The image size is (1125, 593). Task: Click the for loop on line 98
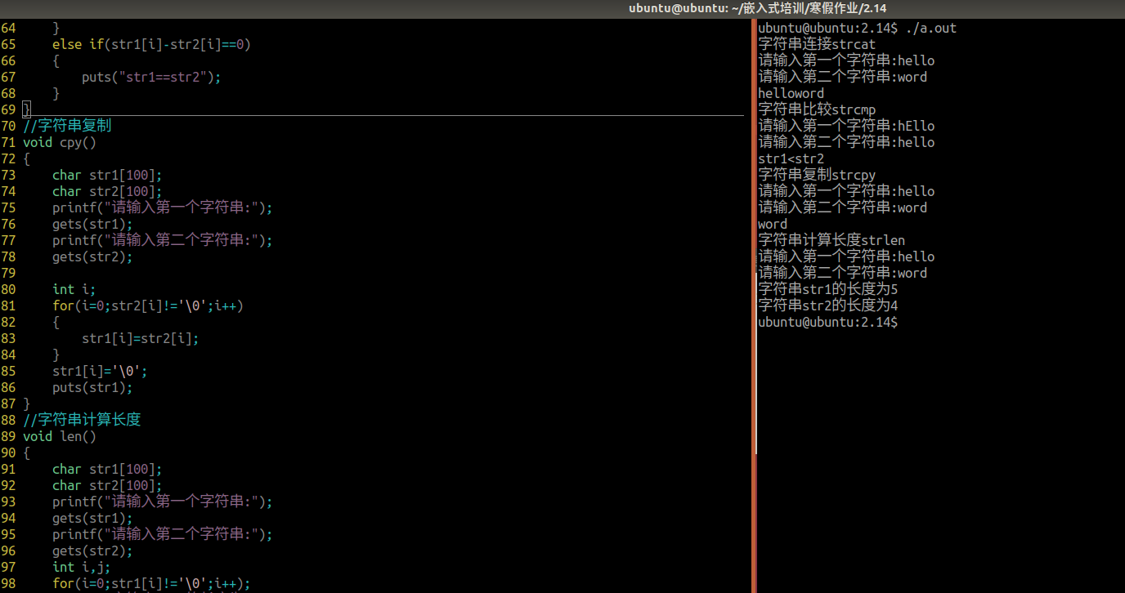(x=151, y=583)
